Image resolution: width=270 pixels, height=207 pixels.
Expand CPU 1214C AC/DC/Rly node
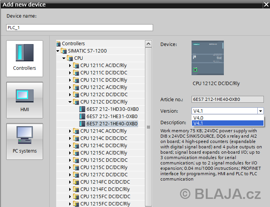(x=70, y=131)
